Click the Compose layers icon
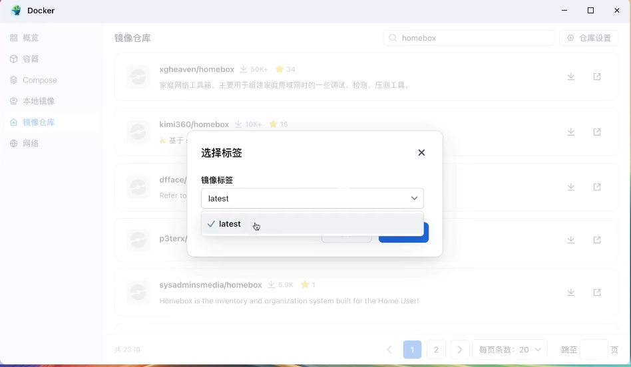 pyautogui.click(x=14, y=80)
